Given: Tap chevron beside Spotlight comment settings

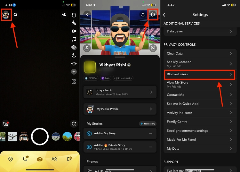Looking at the screenshot, I should point(231,131).
